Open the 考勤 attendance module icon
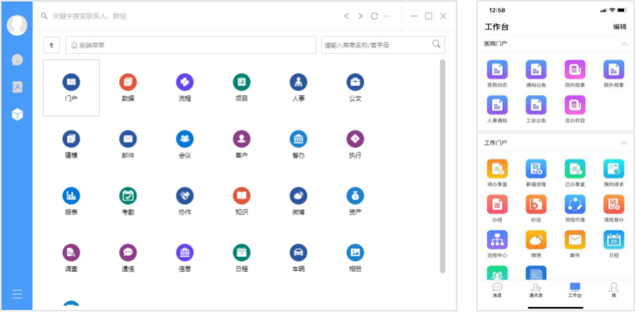The width and height of the screenshot is (635, 313). coord(128,196)
